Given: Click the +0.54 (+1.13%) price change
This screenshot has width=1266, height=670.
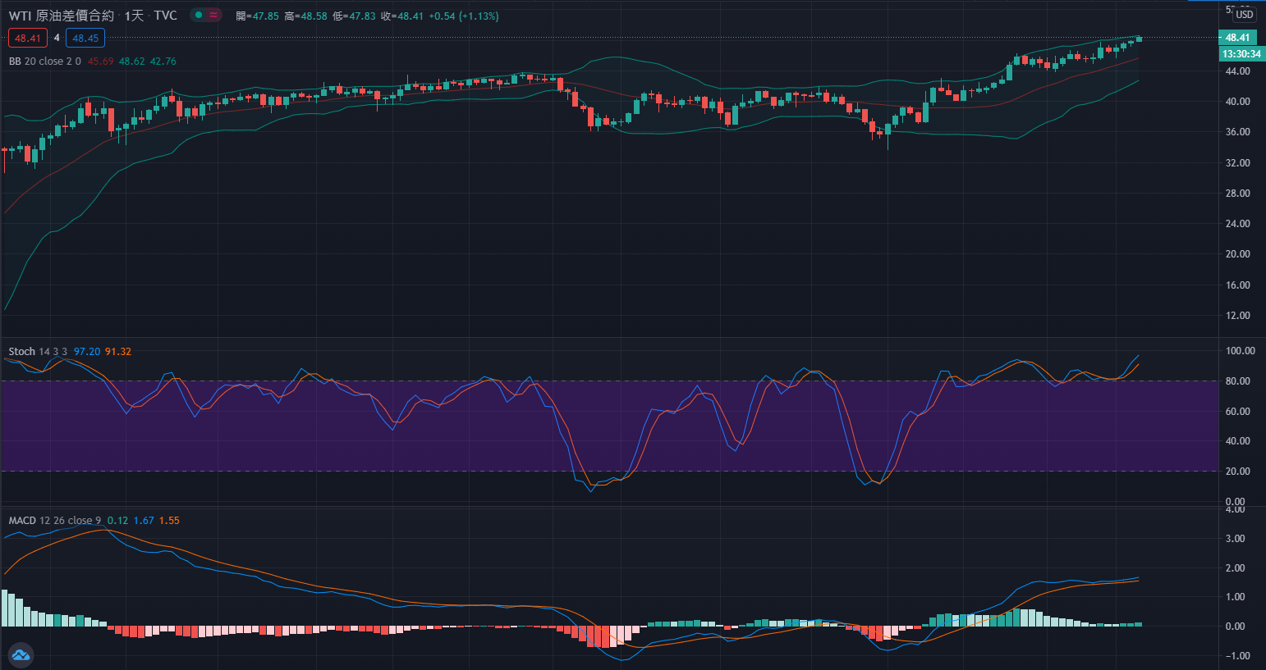Looking at the screenshot, I should click(x=463, y=16).
